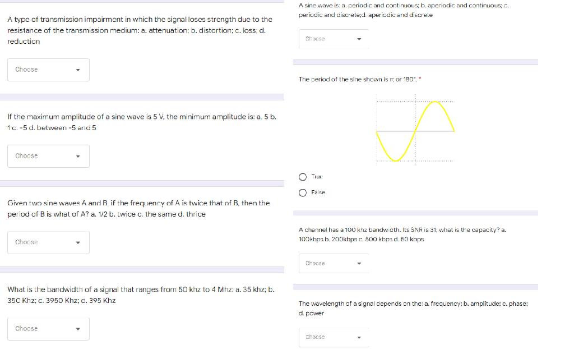Image resolution: width=574 pixels, height=349 pixels.
Task: Open the Choose dropdown under the frequency of A question
Action: click(x=48, y=242)
